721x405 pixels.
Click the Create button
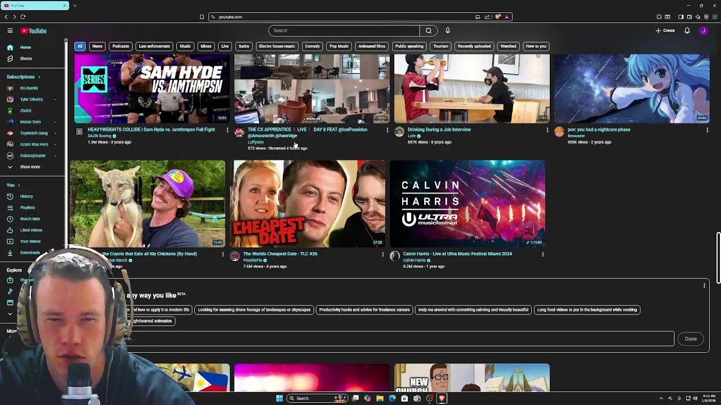[665, 30]
